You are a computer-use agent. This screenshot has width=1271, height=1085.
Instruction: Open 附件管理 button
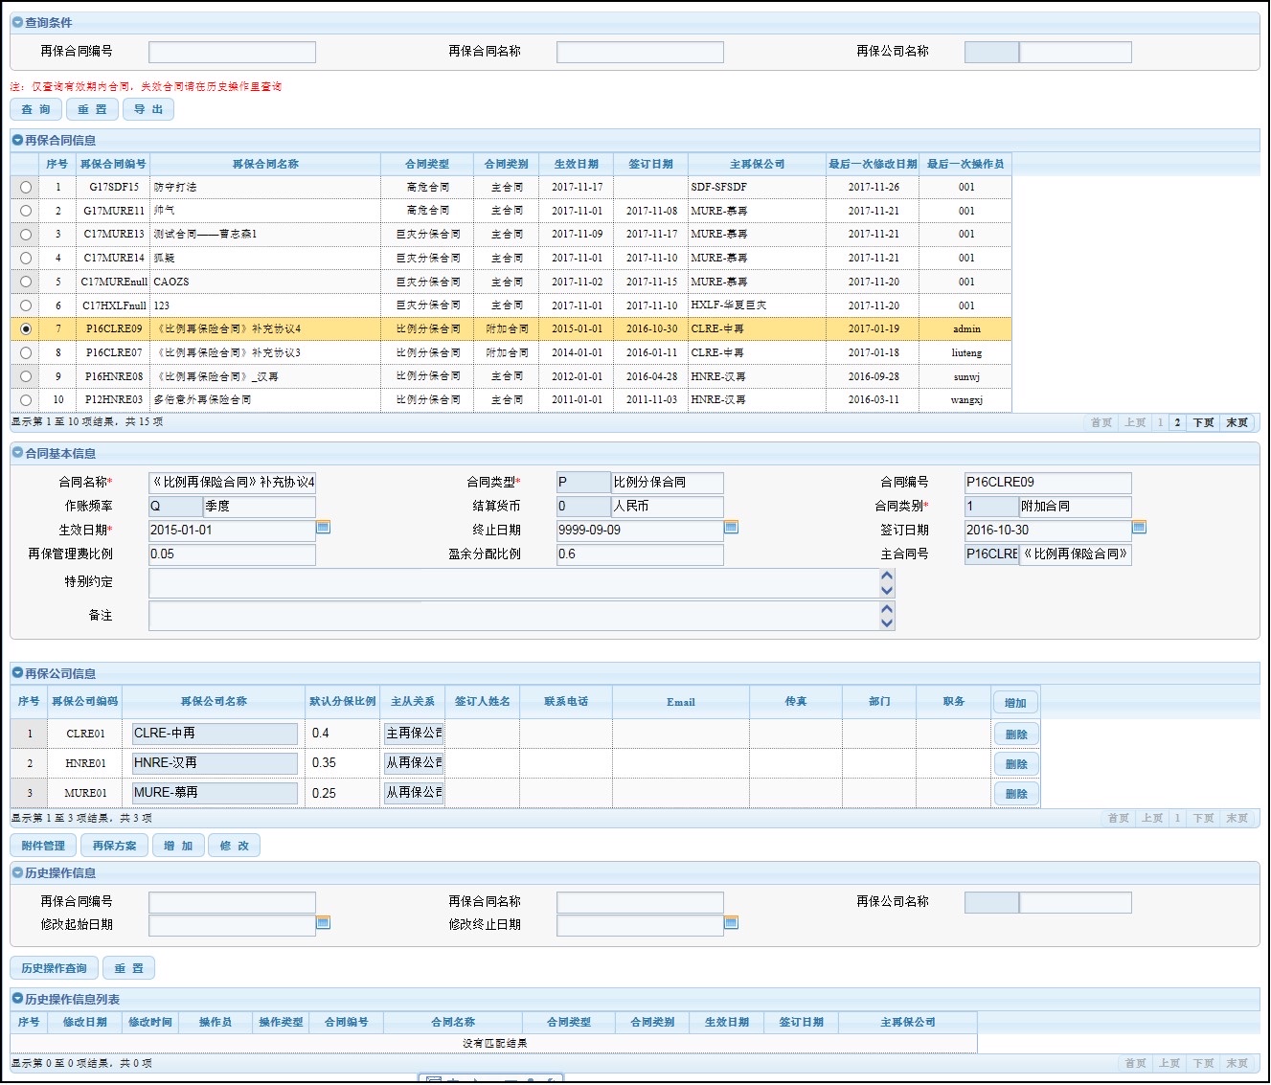coord(43,846)
